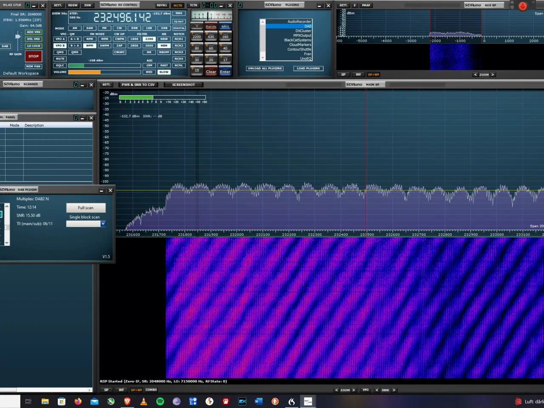
Task: Open the Brave browser taskbar icon
Action: coord(127,401)
